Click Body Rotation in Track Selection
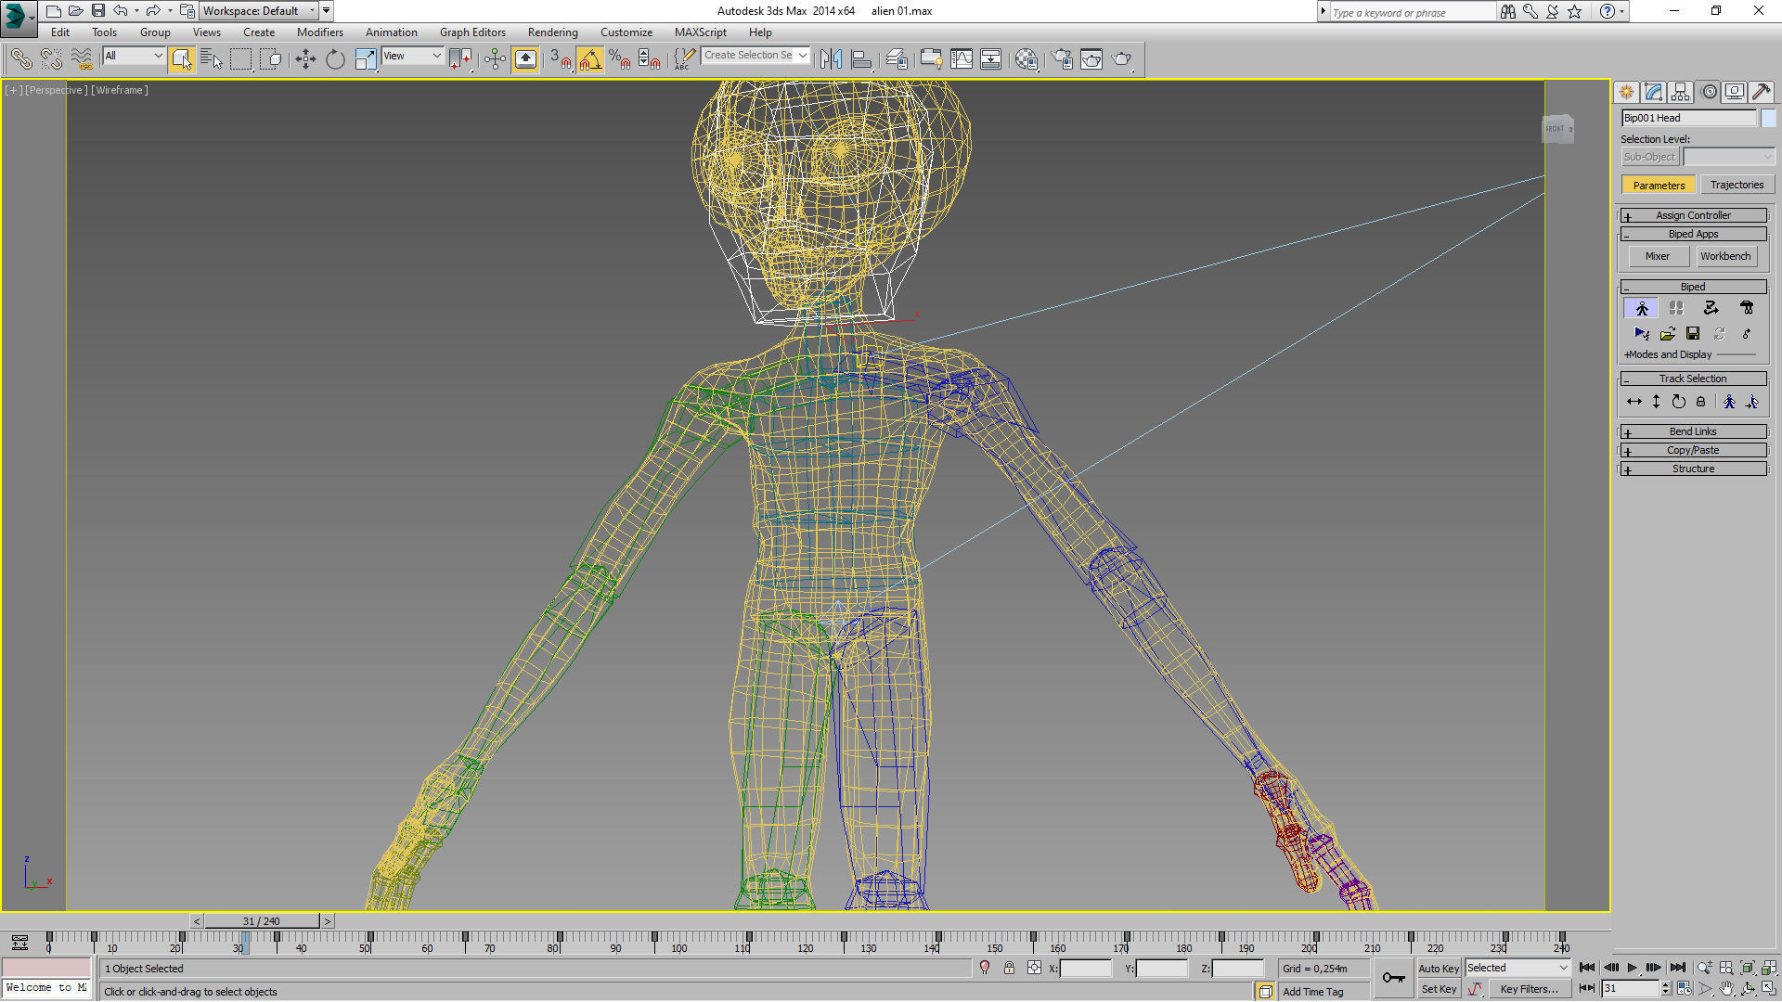The image size is (1782, 1002). point(1678,402)
